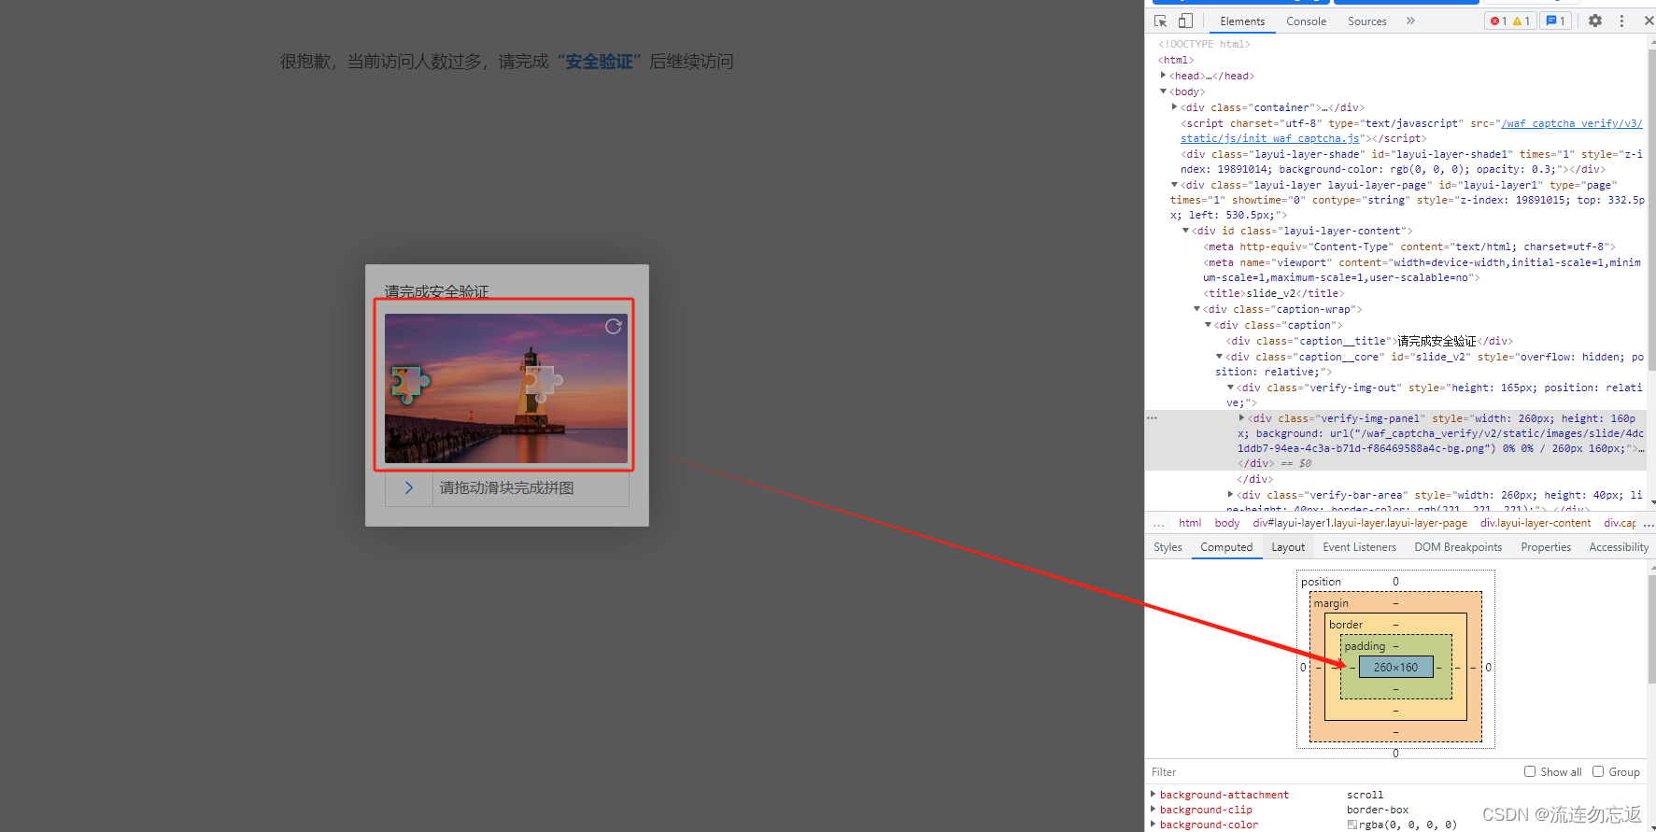Select body in the DOM breadcrumb

point(1227,523)
